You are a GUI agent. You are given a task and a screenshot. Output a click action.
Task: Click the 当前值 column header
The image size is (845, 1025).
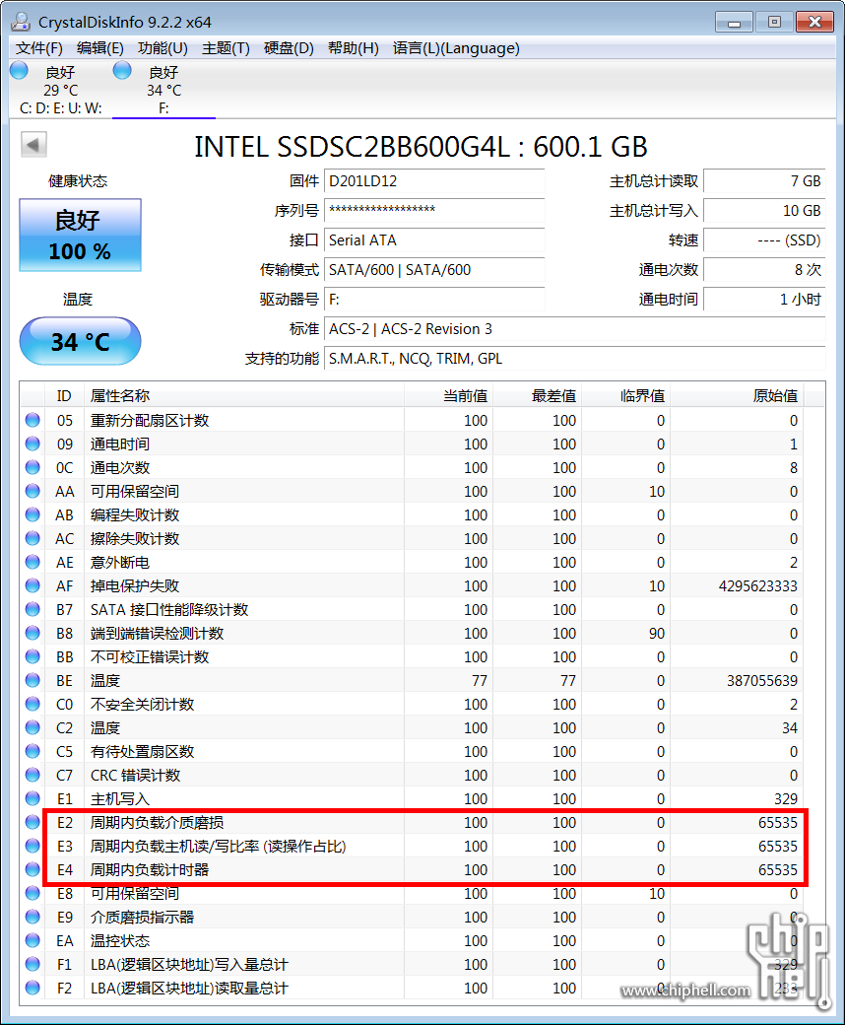[448, 395]
